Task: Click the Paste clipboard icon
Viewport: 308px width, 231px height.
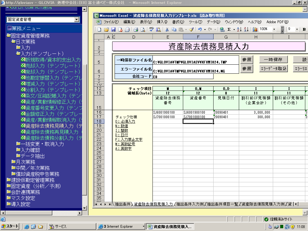Action: (x=181, y=29)
